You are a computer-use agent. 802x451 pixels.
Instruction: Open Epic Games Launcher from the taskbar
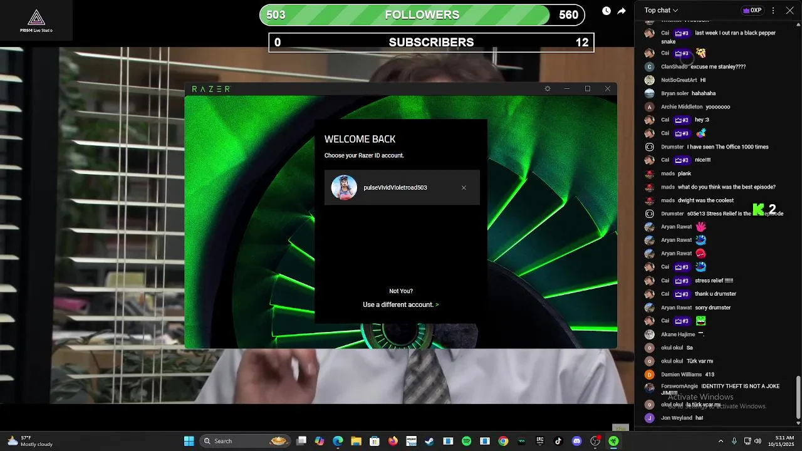tap(540, 441)
